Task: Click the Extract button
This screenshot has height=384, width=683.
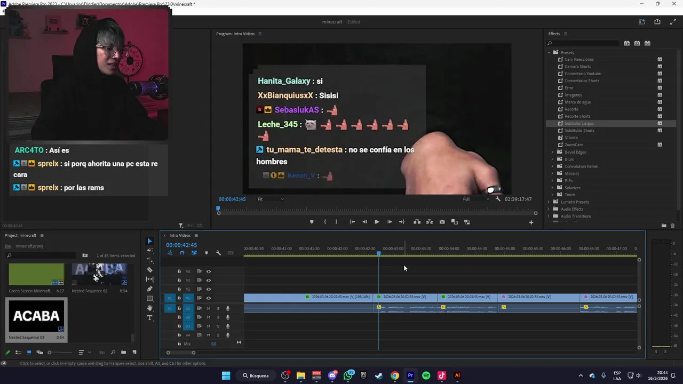Action: (429, 222)
